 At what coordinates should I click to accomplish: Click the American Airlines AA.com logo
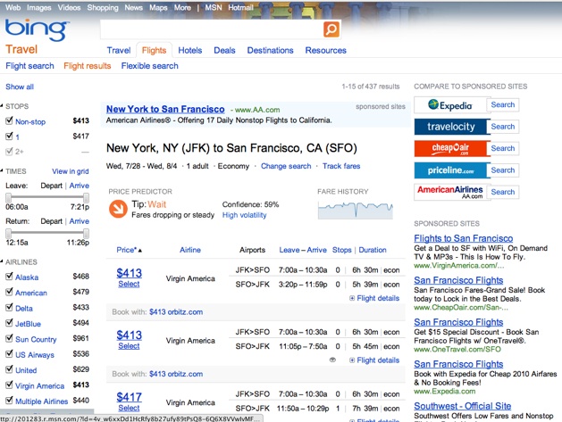450,192
